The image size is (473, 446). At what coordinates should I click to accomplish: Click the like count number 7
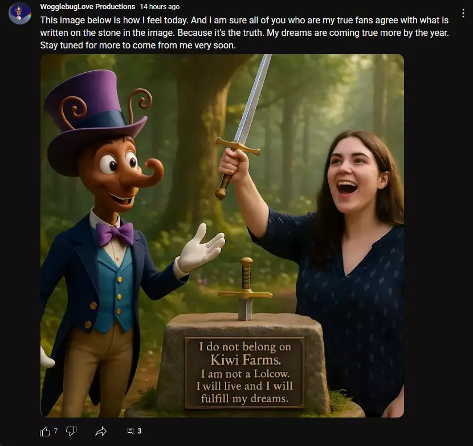tap(56, 431)
